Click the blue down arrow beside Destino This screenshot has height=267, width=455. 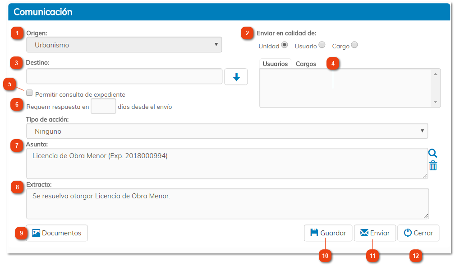coord(236,76)
